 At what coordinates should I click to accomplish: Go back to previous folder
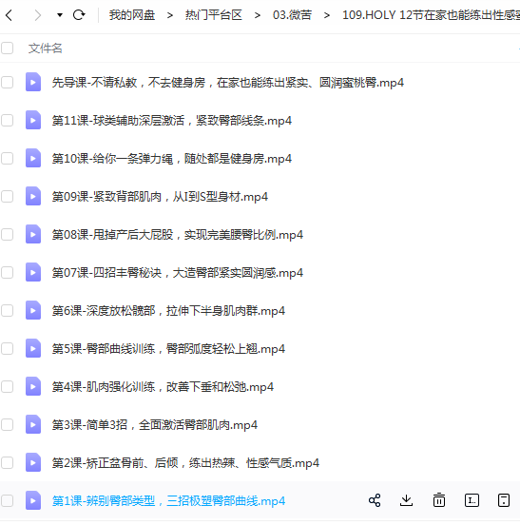coord(10,15)
